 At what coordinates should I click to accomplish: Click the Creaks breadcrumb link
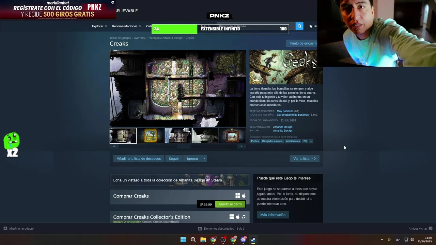[x=190, y=38]
